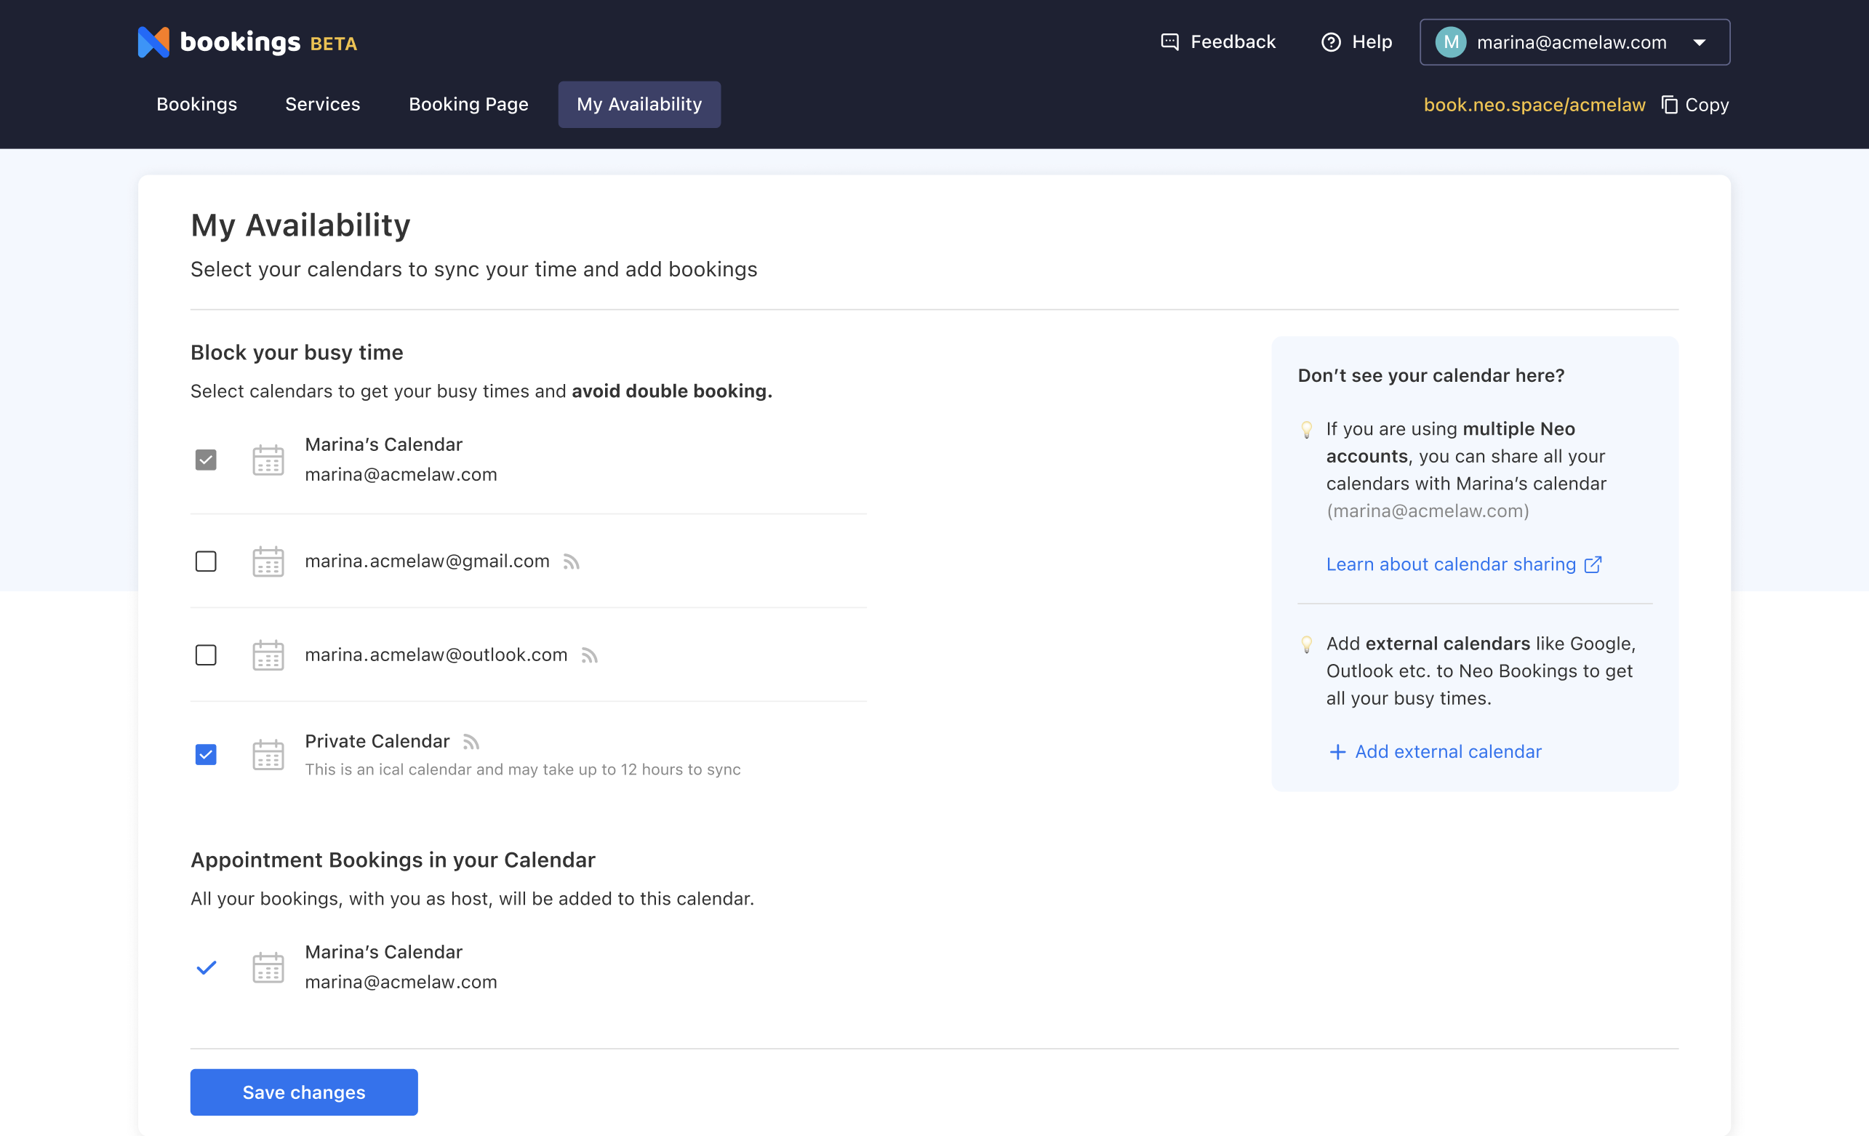The width and height of the screenshot is (1869, 1136).
Task: Click calendar icon of Marina's Calendar under busy time
Action: 268,460
